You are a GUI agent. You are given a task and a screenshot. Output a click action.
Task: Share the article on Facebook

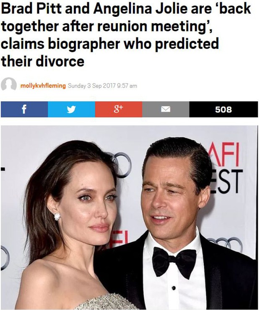[24, 109]
